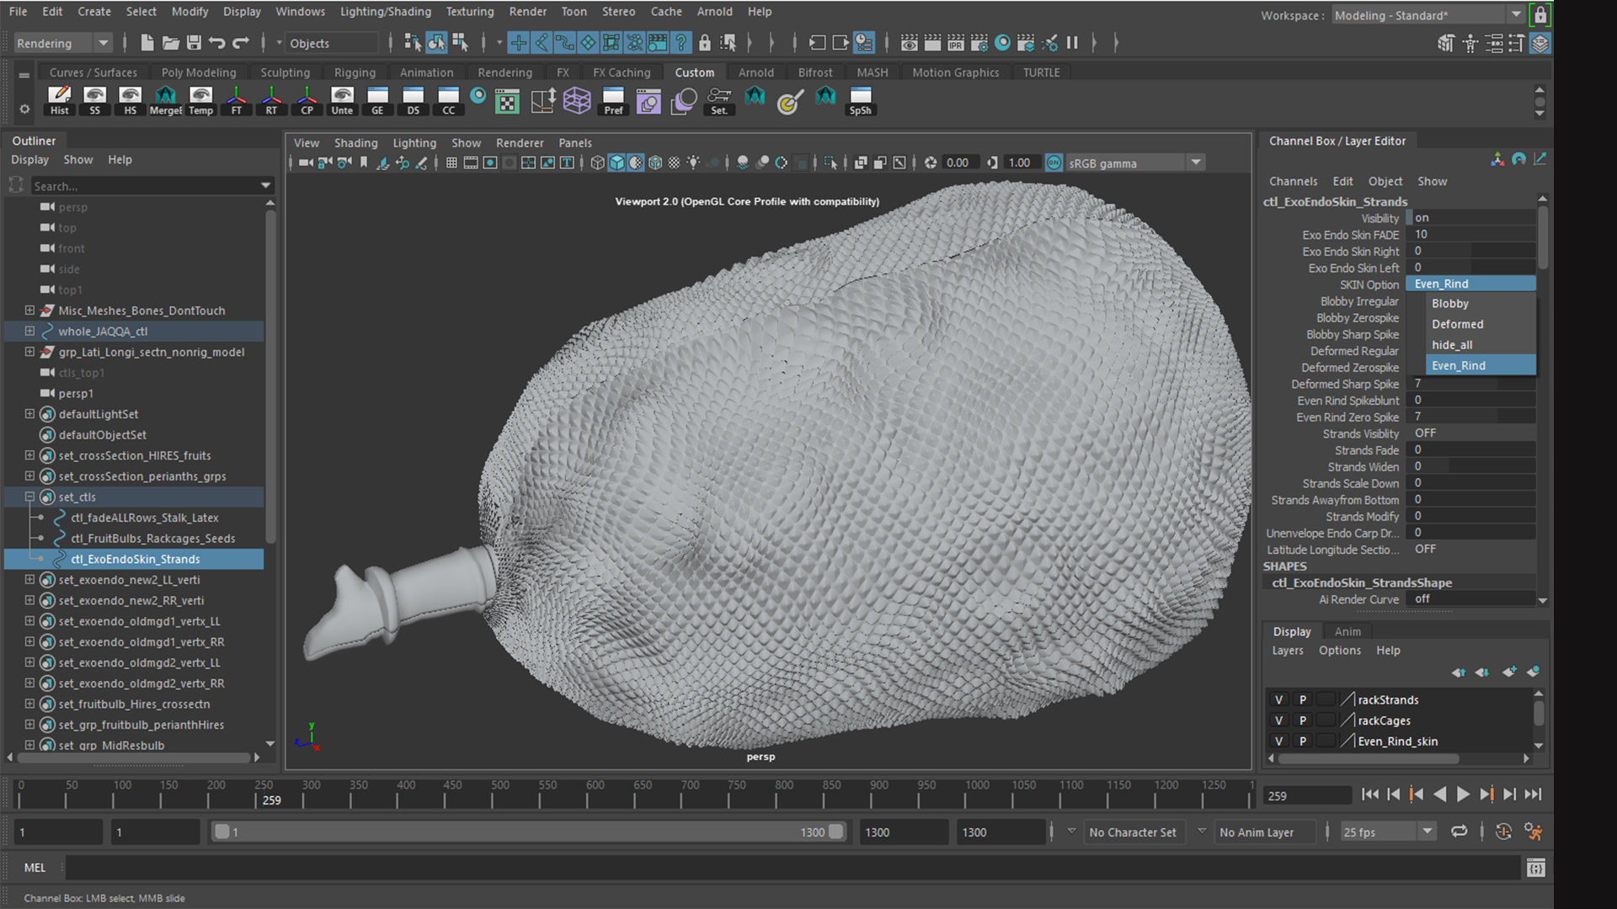The height and width of the screenshot is (909, 1617).
Task: Click the CP center pivot shelf icon
Action: pos(307,100)
